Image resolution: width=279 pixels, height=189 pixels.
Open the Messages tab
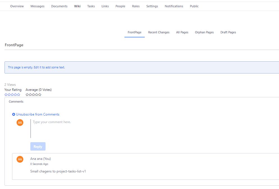[x=37, y=6]
